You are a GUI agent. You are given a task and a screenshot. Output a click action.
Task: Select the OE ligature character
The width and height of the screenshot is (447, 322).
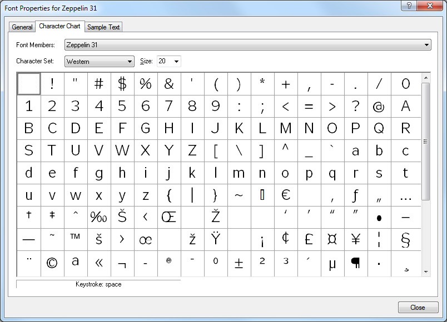(x=169, y=217)
